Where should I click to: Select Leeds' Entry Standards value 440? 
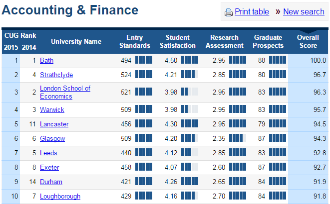coord(126,153)
